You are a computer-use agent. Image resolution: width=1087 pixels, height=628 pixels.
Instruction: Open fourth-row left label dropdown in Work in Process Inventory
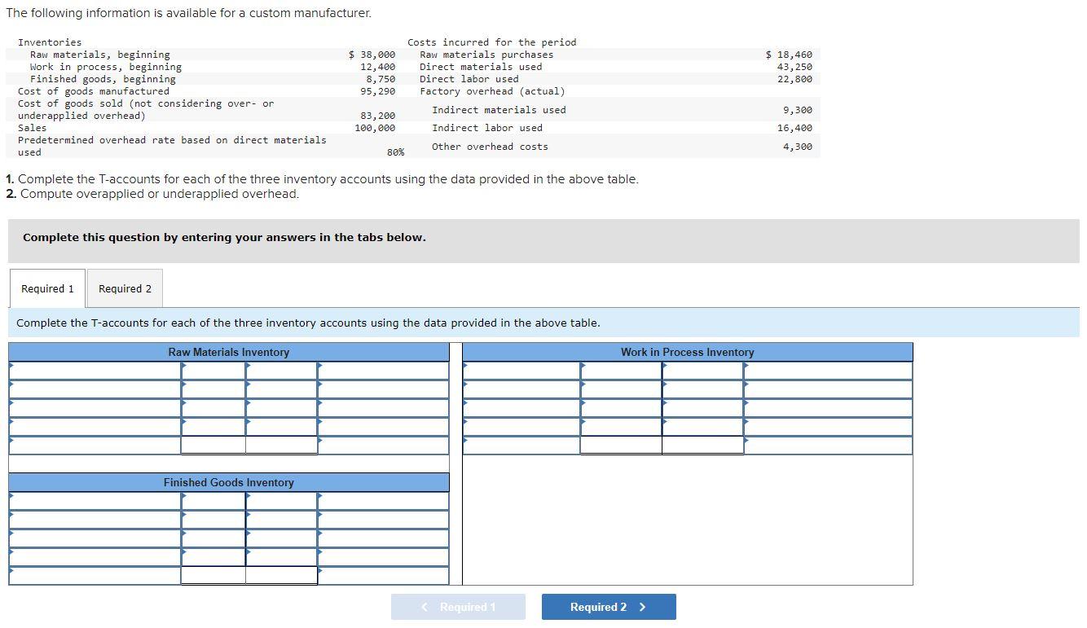(x=521, y=427)
